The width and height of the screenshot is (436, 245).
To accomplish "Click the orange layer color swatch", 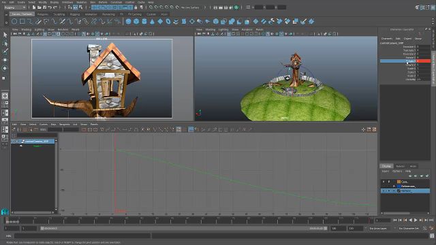I will (399, 182).
